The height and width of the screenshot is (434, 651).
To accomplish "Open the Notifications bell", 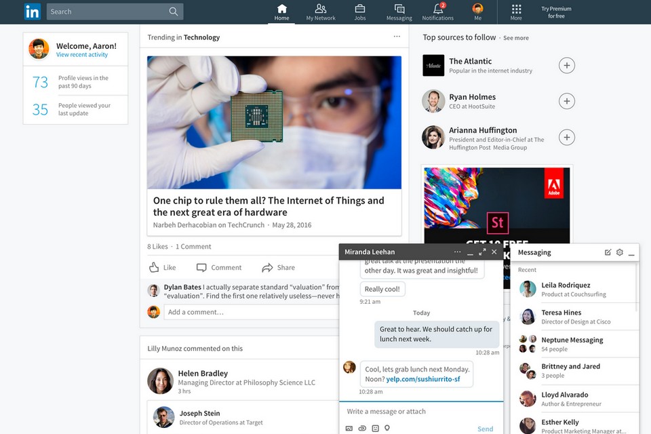I will click(x=437, y=12).
